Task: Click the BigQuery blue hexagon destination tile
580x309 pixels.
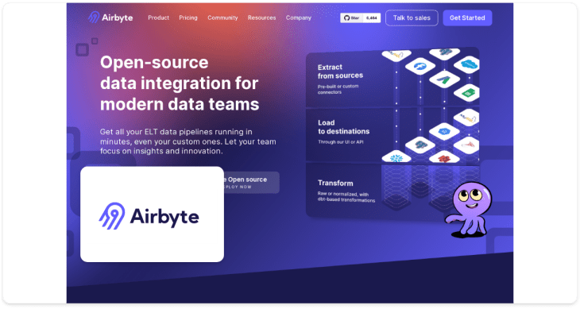Action: click(x=444, y=131)
